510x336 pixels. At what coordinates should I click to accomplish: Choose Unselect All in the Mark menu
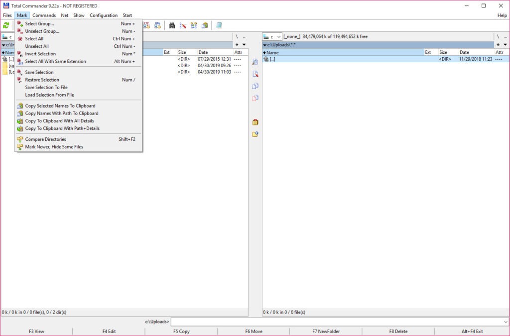tap(78, 46)
